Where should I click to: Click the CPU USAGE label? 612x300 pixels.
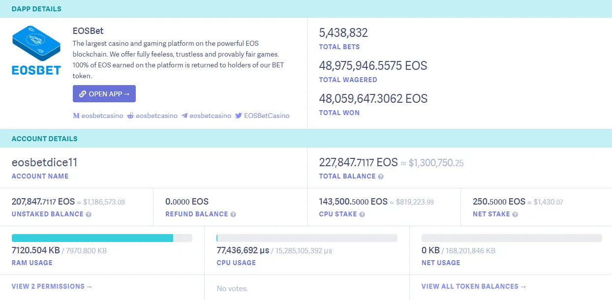tap(236, 263)
